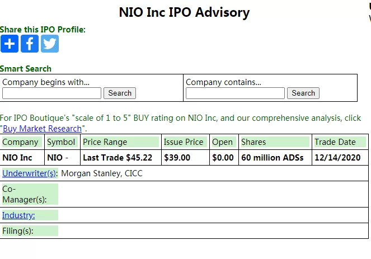
Task: Share profile via Facebook icon
Action: [30, 44]
